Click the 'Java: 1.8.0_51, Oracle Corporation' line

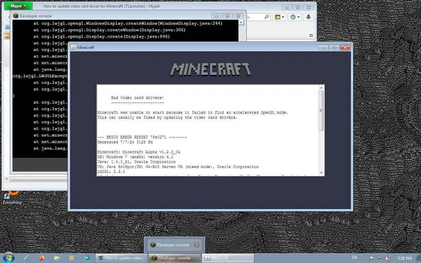point(136,162)
